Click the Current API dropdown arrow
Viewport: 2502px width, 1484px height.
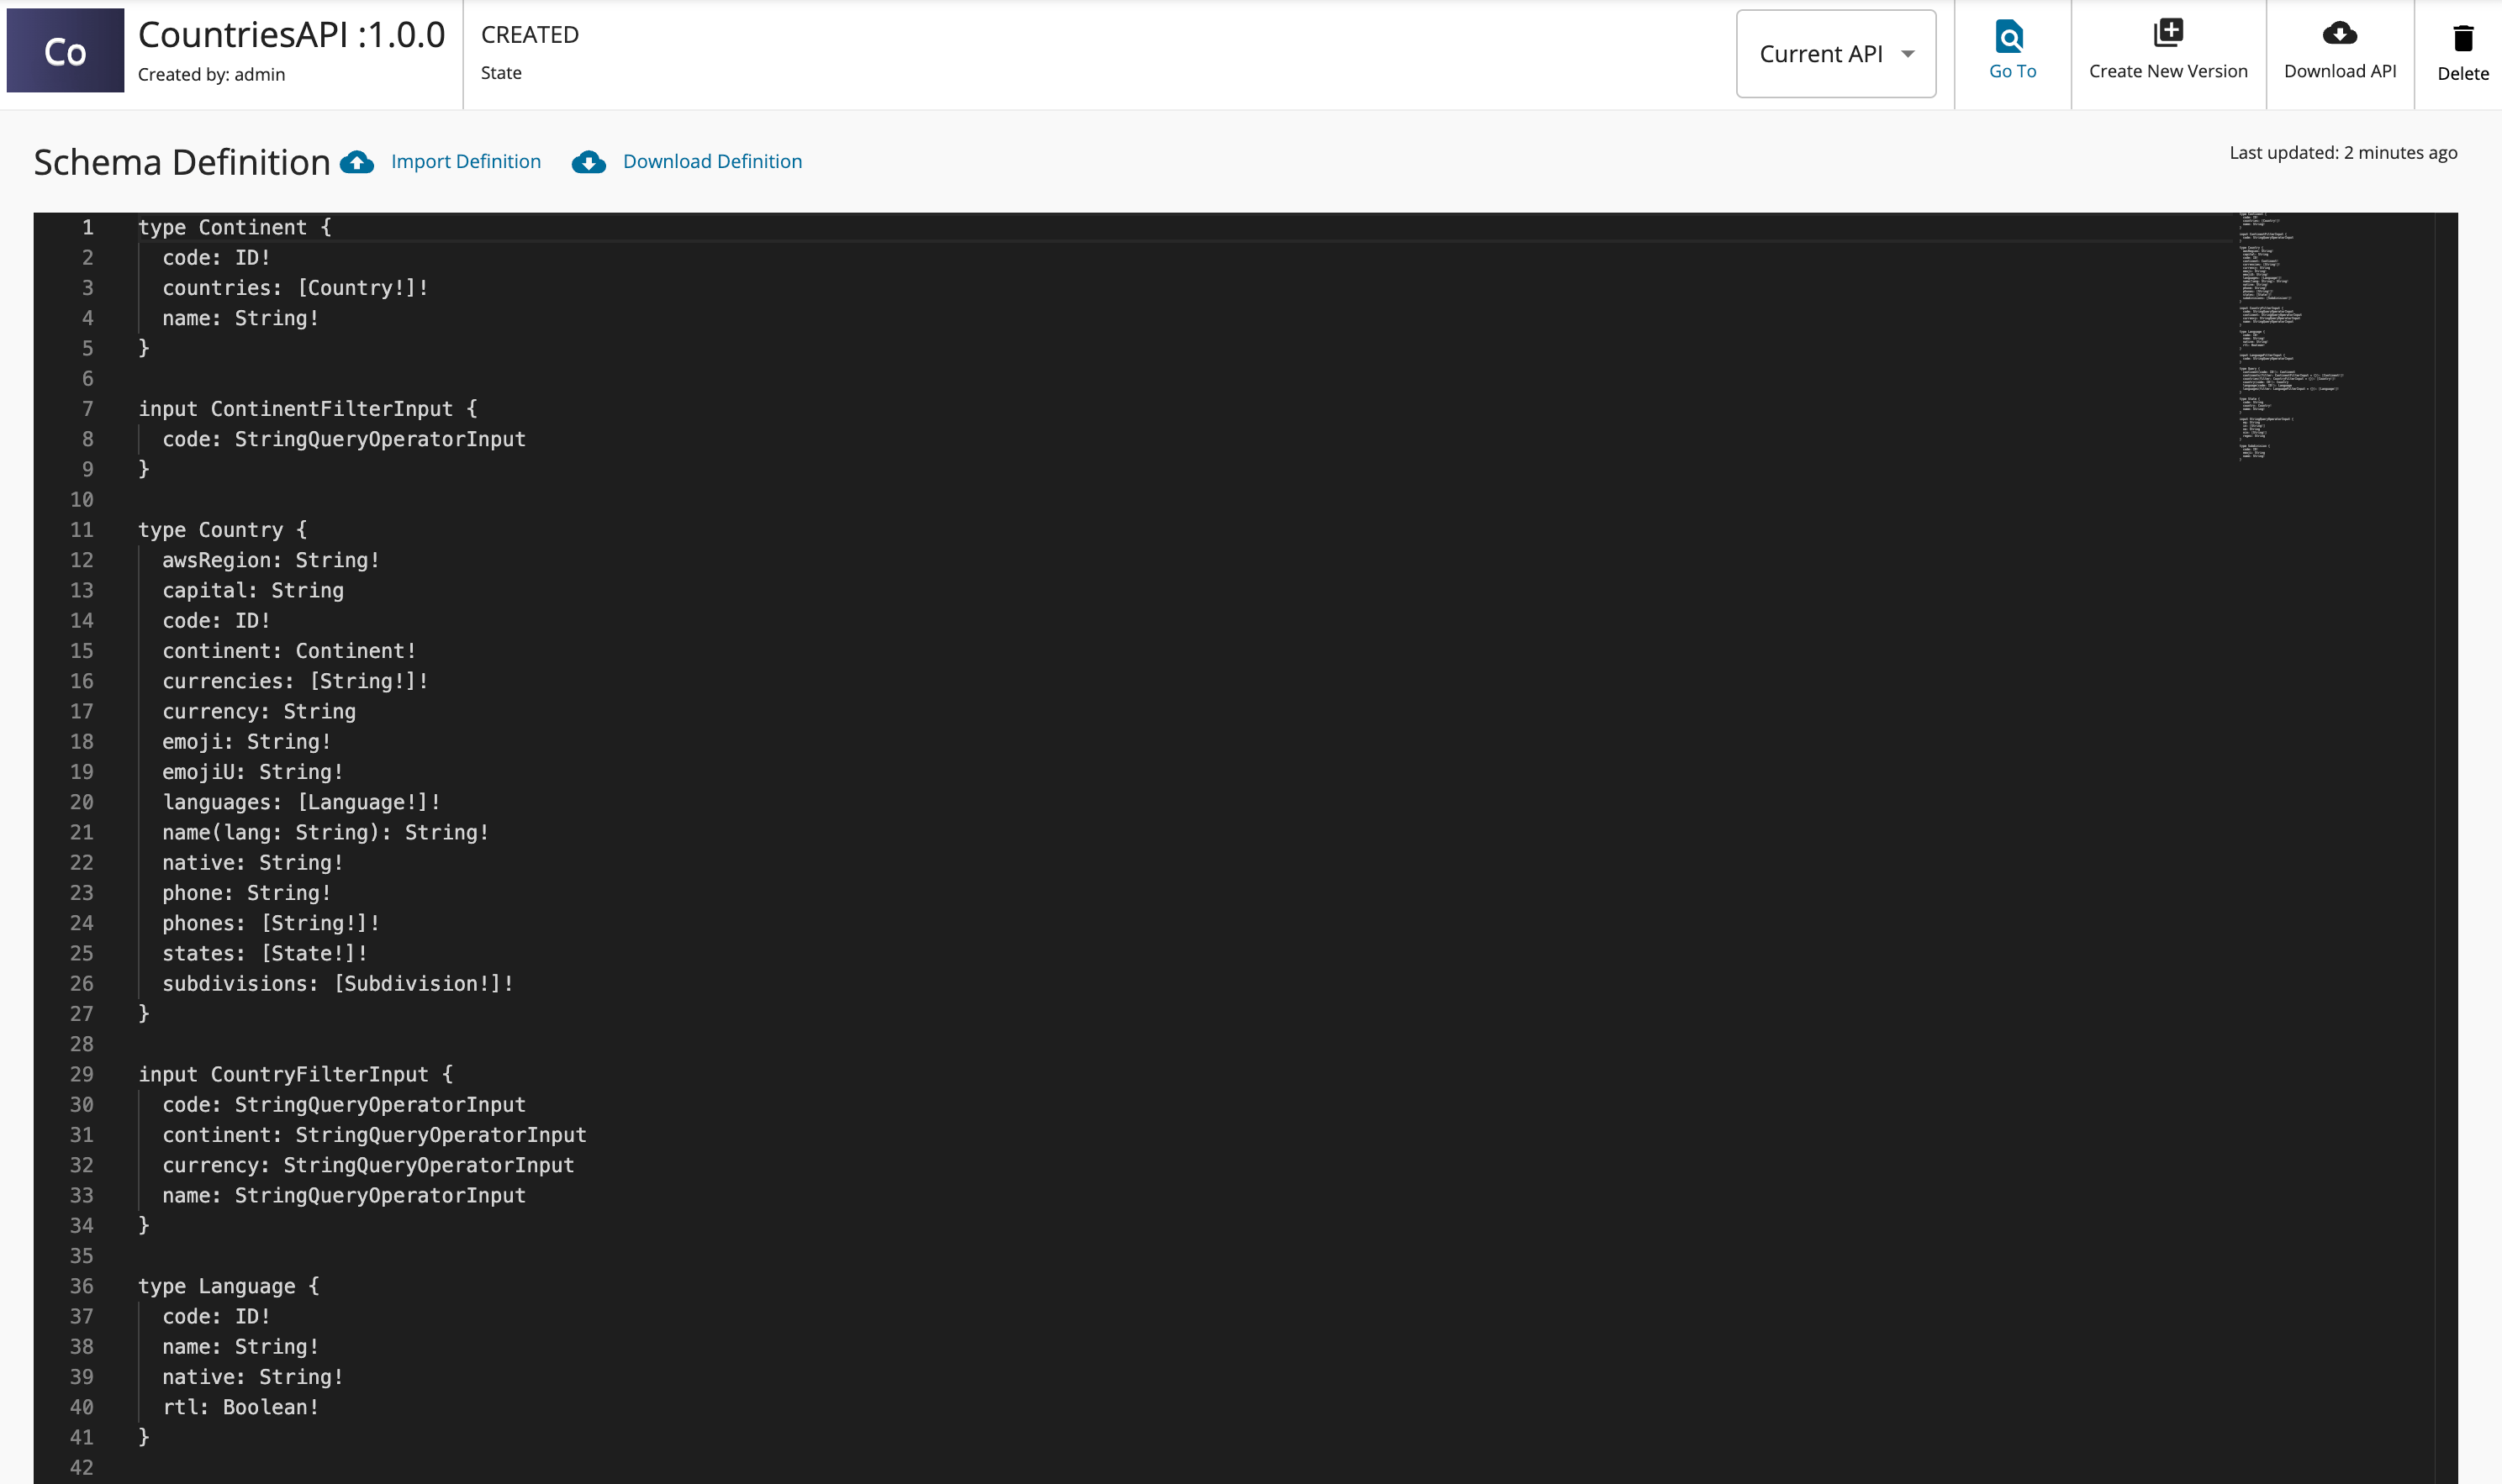[1908, 54]
